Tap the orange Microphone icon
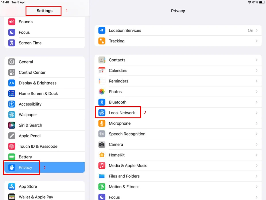 (x=102, y=123)
